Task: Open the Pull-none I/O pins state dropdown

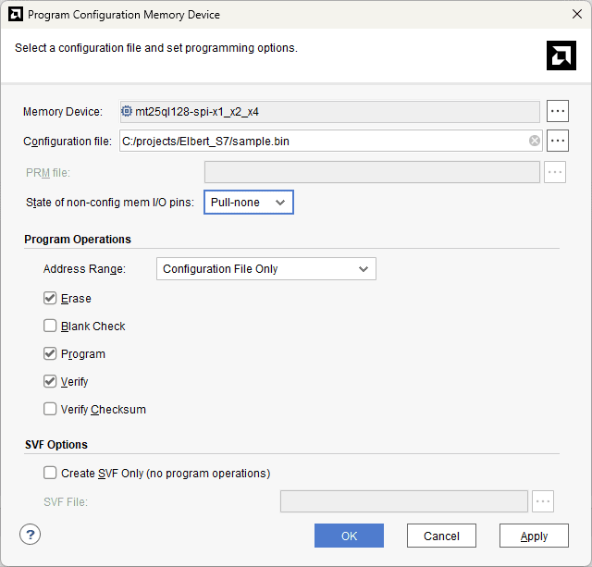Action: coord(248,203)
